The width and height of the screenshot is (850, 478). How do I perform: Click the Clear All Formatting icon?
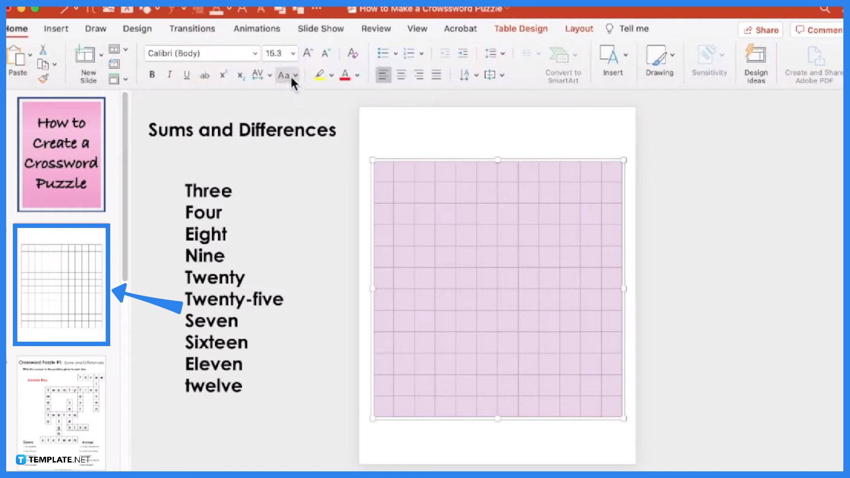pos(352,53)
